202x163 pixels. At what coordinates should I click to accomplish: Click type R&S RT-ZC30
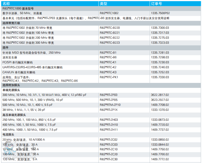[x=109, y=159]
